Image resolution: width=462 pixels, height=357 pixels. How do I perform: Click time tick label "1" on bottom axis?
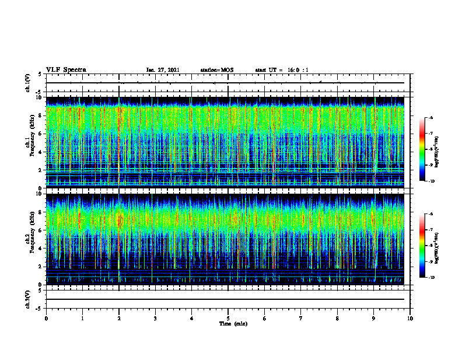82,318
